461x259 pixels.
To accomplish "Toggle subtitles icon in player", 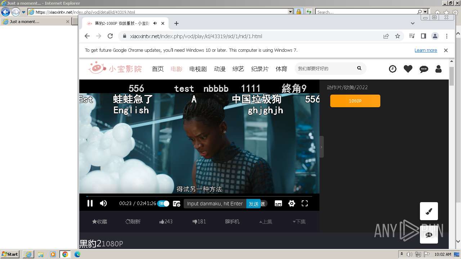I will point(278,204).
